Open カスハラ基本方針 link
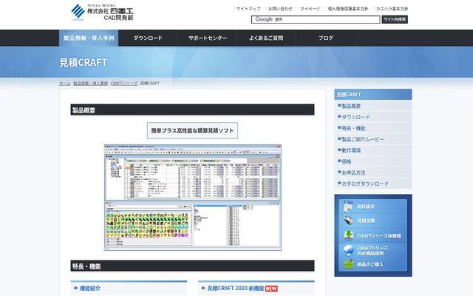Image resolution: width=473 pixels, height=296 pixels. pyautogui.click(x=392, y=9)
